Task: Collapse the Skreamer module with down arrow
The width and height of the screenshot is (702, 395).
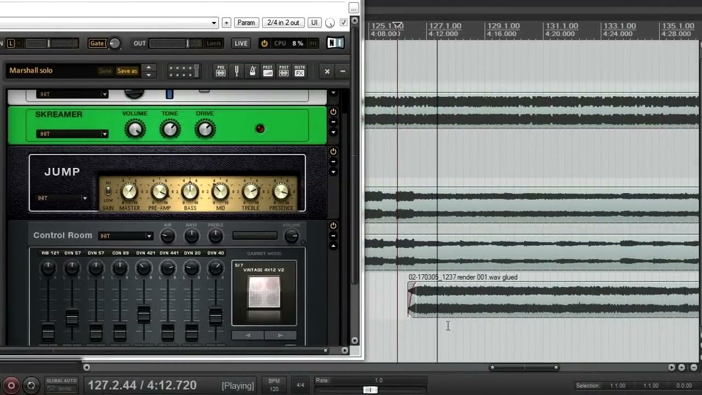Action: coord(333,132)
